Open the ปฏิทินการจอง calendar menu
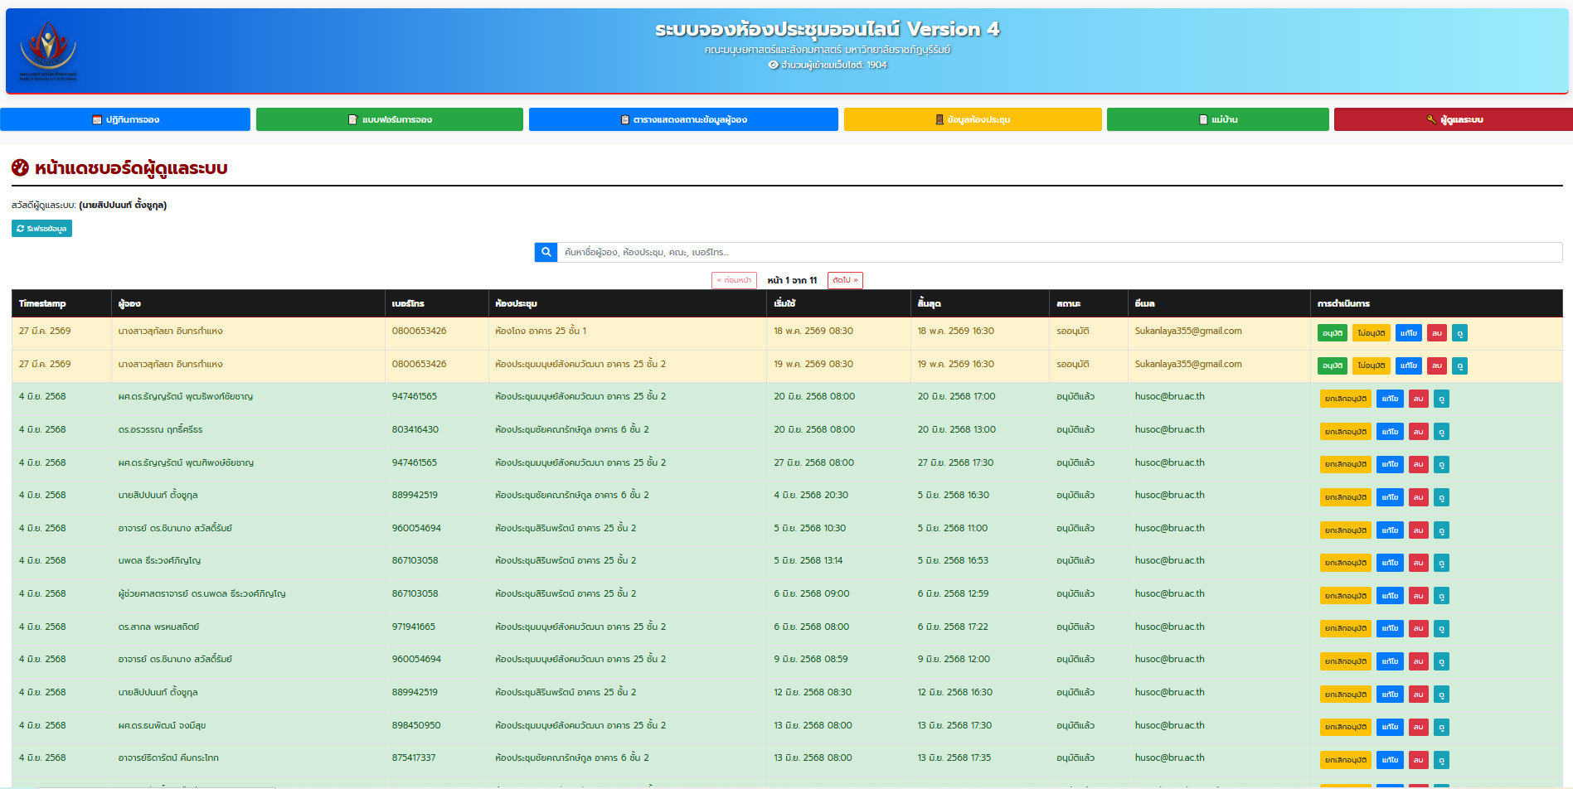The width and height of the screenshot is (1573, 789). tap(125, 119)
